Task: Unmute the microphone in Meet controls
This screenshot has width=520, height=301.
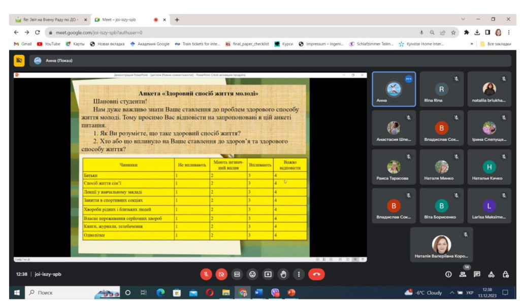Action: point(206,274)
